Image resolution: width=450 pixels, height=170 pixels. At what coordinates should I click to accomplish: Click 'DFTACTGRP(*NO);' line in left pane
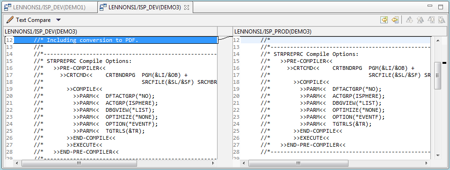click(130, 96)
